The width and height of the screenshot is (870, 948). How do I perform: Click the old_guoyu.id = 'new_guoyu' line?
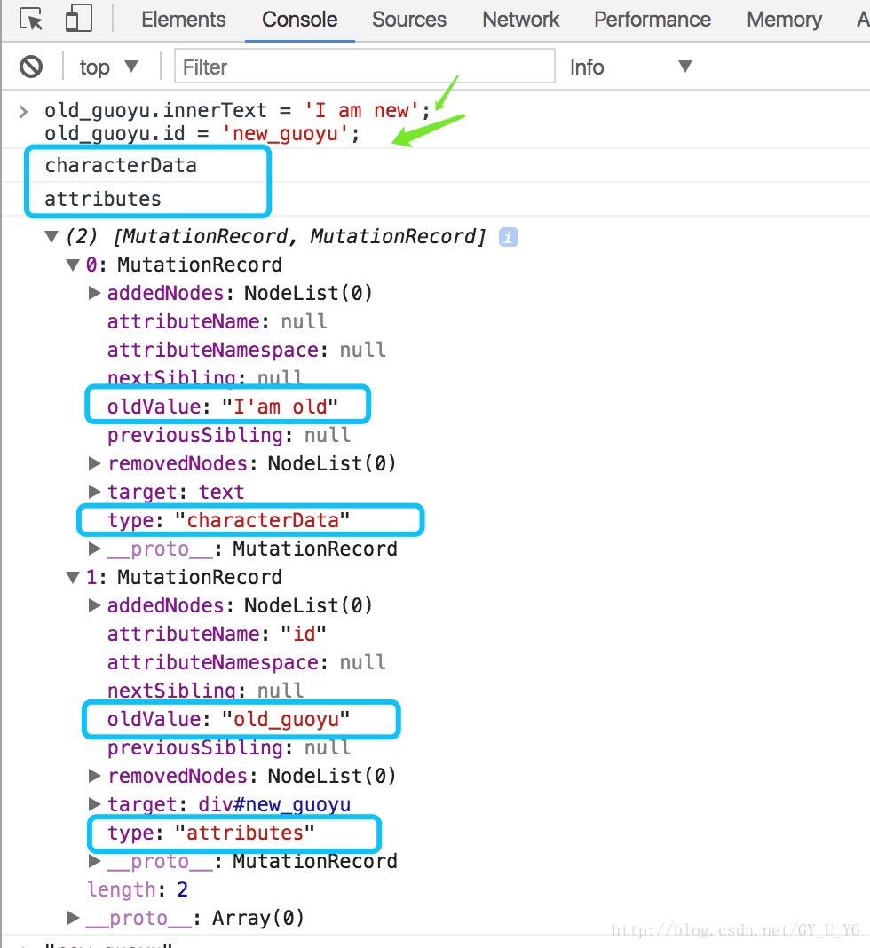pyautogui.click(x=202, y=134)
